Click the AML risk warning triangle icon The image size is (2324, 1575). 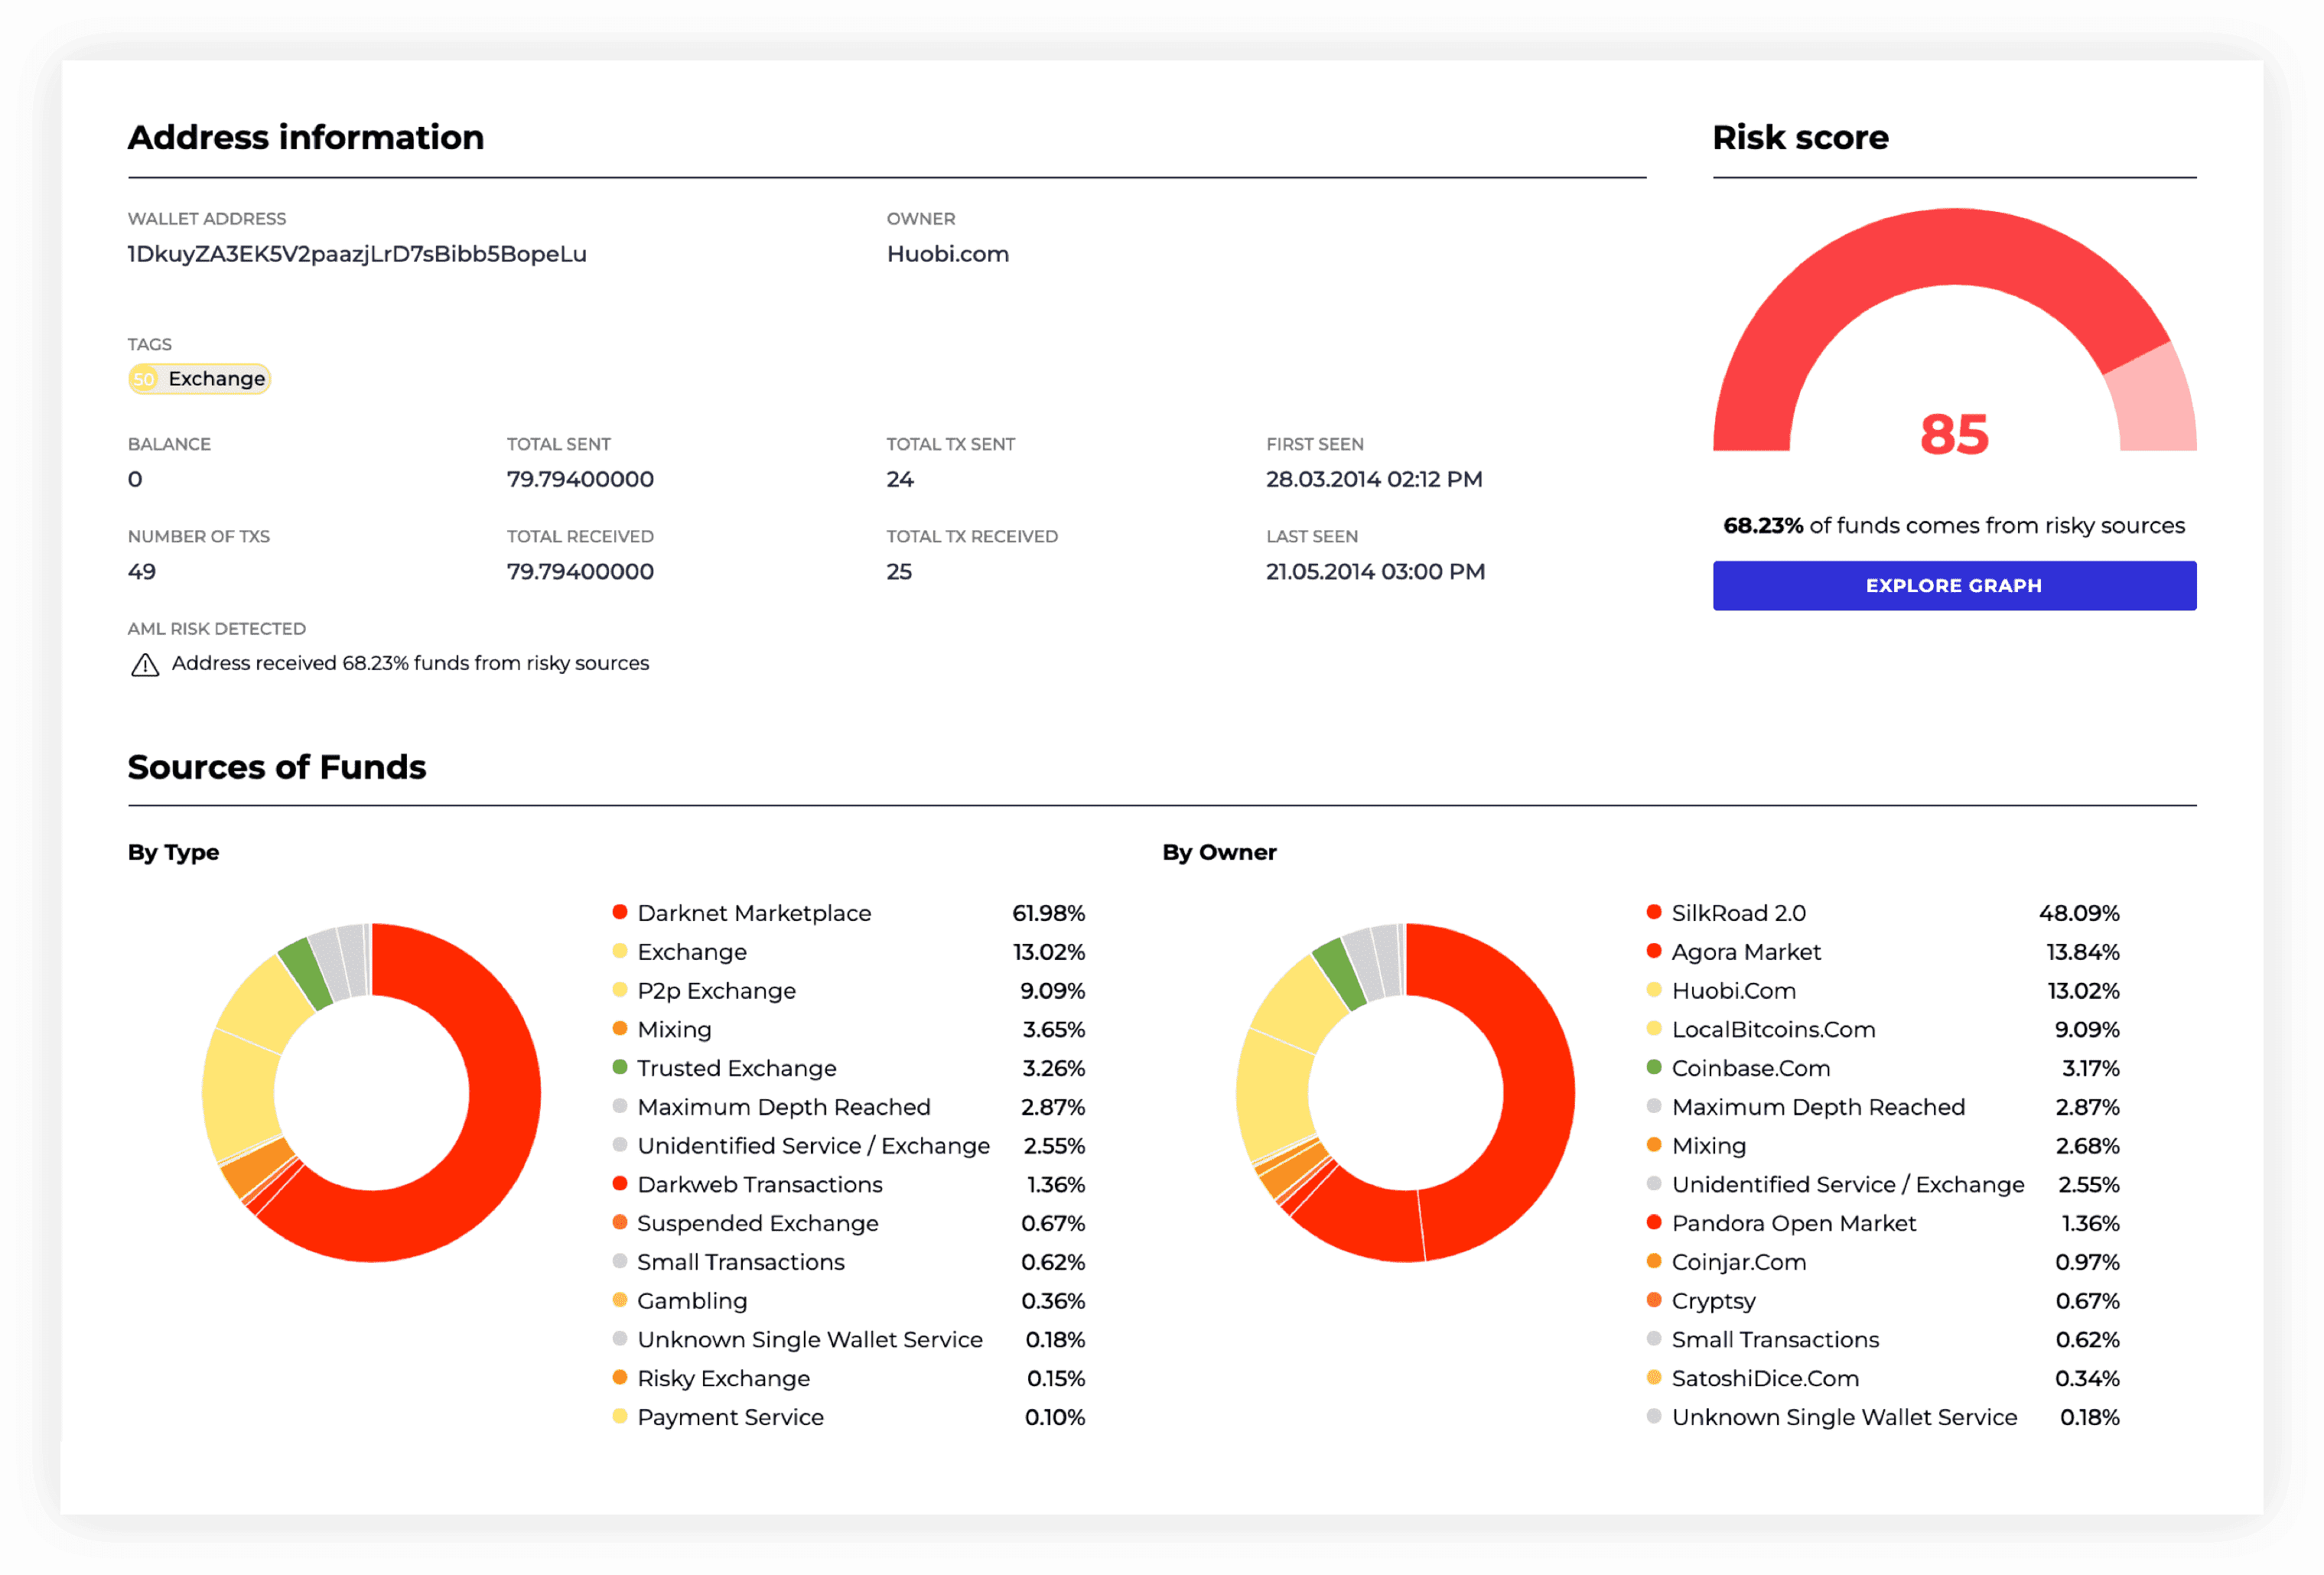click(x=146, y=663)
